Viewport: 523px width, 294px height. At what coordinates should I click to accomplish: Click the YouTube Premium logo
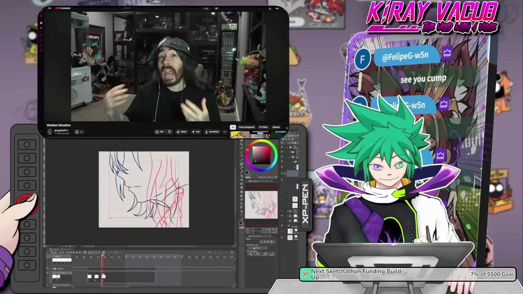click(62, 8)
